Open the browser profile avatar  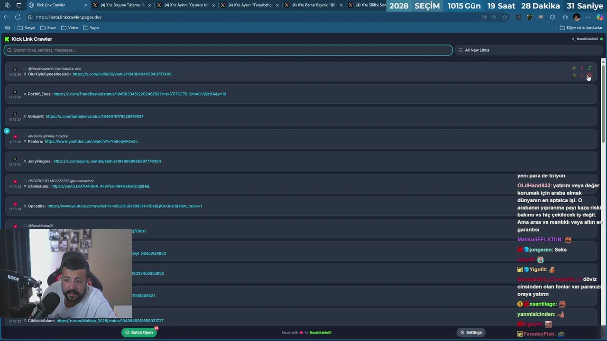pos(577,17)
